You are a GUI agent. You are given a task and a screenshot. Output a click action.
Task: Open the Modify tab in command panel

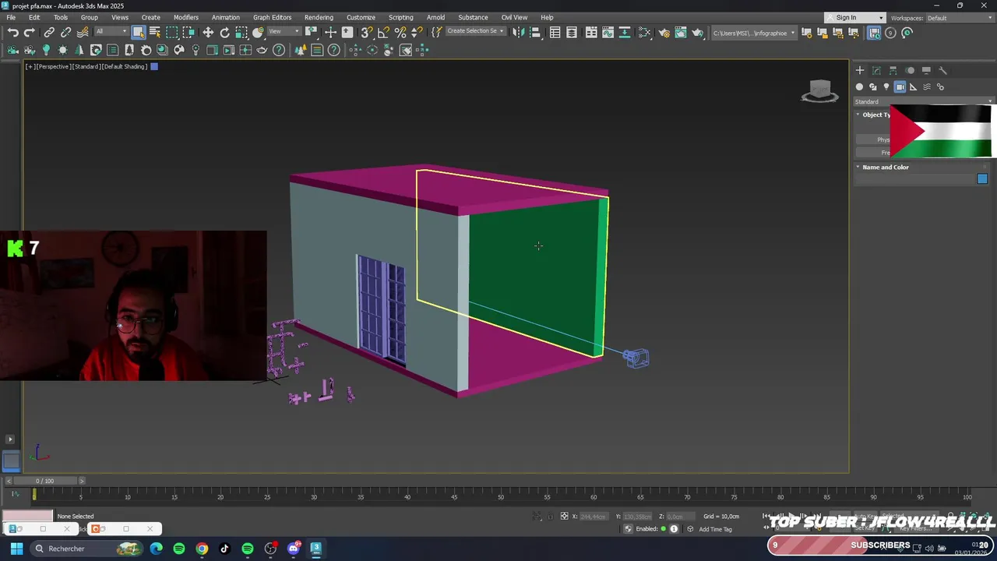[x=876, y=70]
